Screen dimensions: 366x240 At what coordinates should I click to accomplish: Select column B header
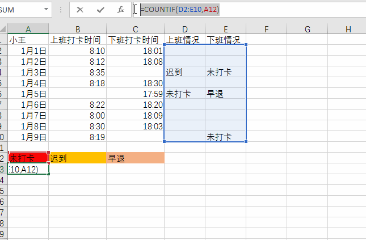(x=78, y=29)
